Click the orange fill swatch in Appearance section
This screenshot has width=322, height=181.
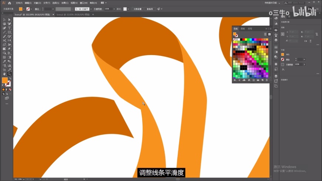point(282,54)
